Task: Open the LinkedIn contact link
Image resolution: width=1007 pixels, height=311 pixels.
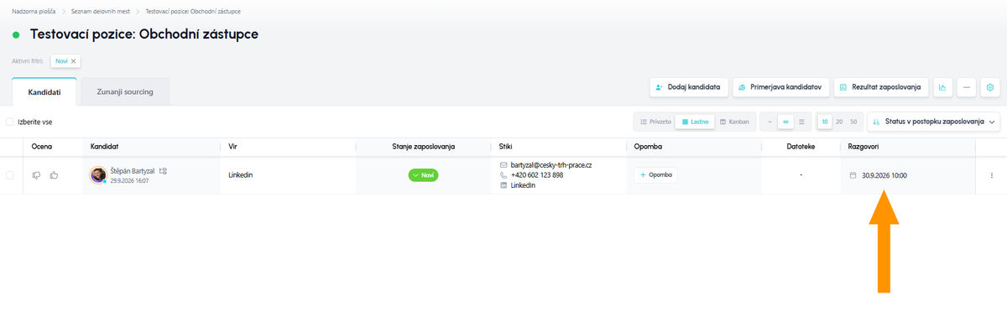Action: (524, 185)
